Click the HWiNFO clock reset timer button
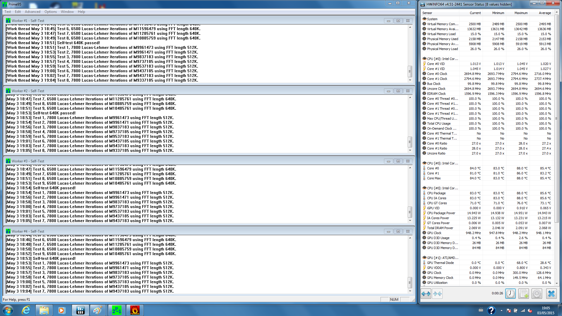This screenshot has height=316, width=562. 510,293
